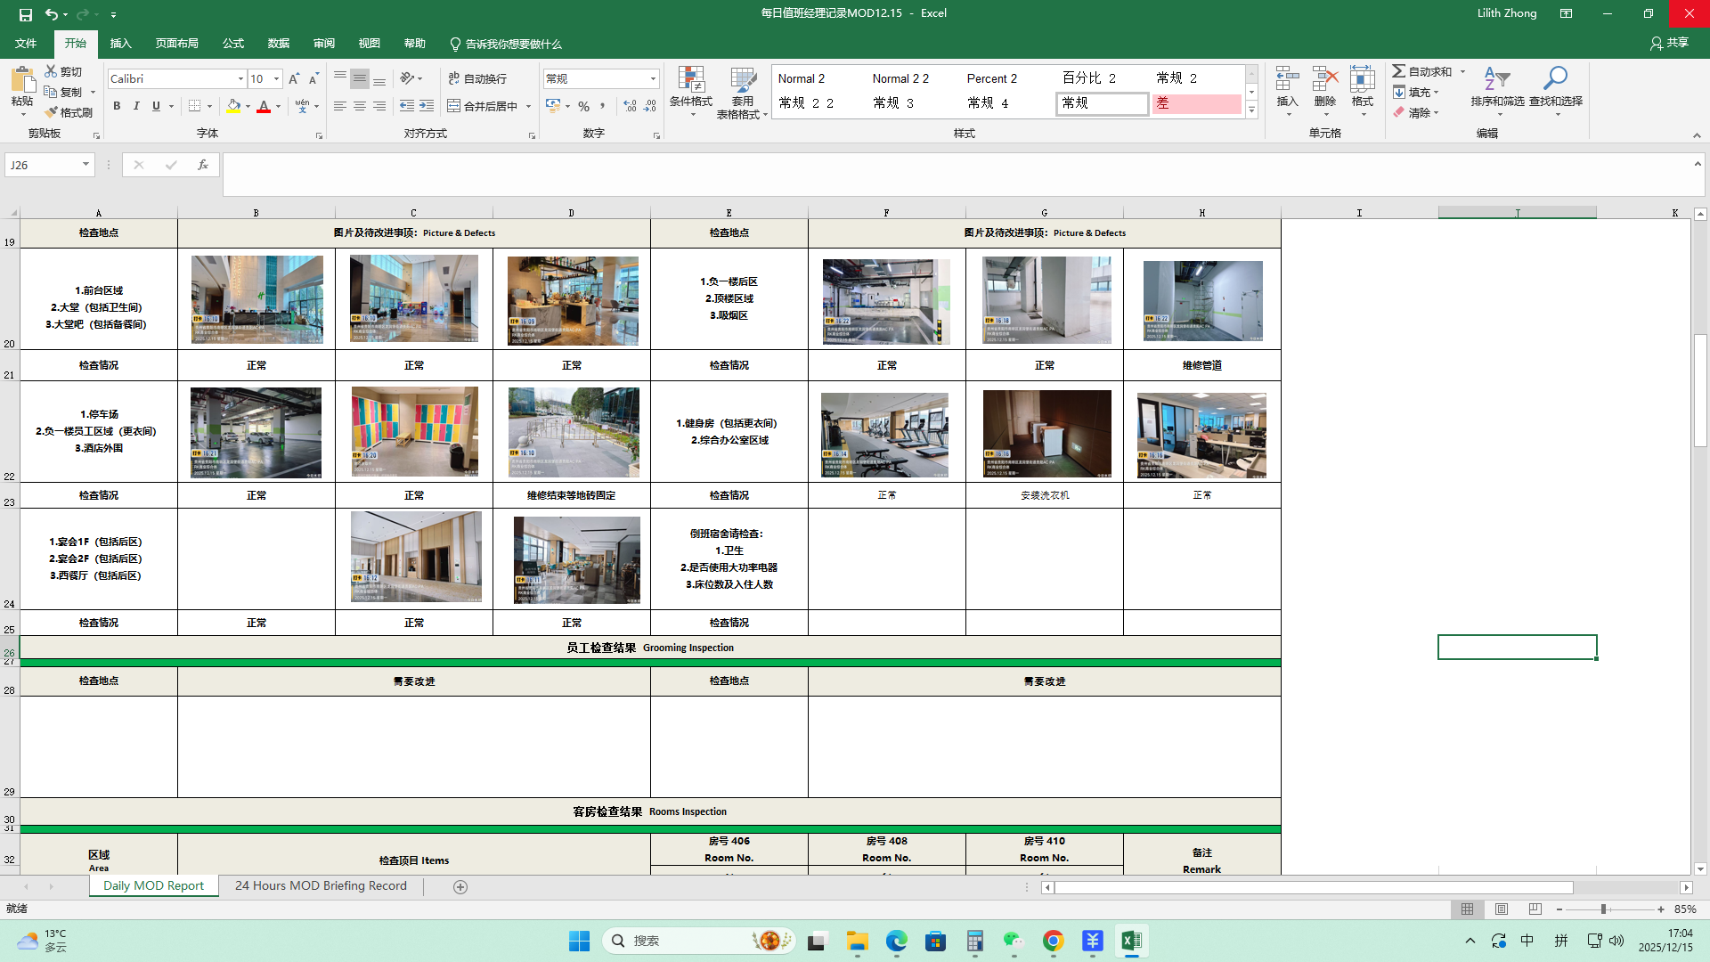Toggle Wrap Text on
The height and width of the screenshot is (962, 1710).
point(477,79)
